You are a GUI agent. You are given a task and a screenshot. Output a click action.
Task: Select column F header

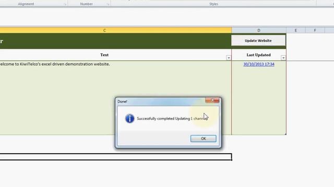315,30
